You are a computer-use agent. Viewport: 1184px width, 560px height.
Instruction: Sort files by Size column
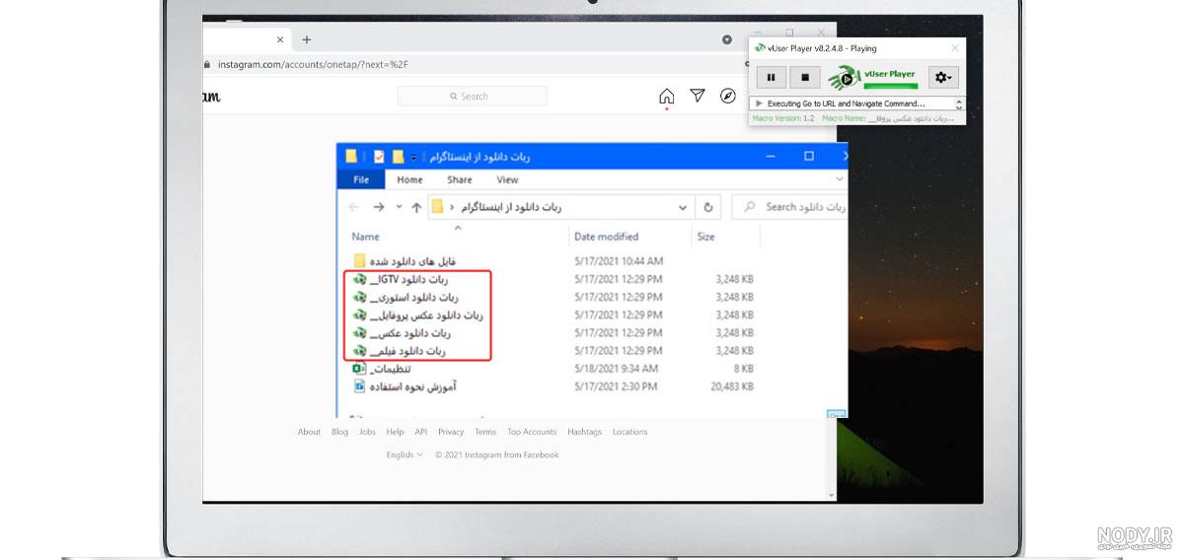pos(705,237)
